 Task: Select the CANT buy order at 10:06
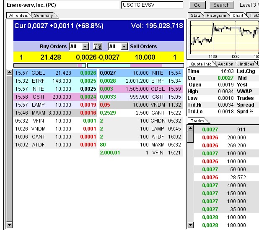[x=55, y=137]
